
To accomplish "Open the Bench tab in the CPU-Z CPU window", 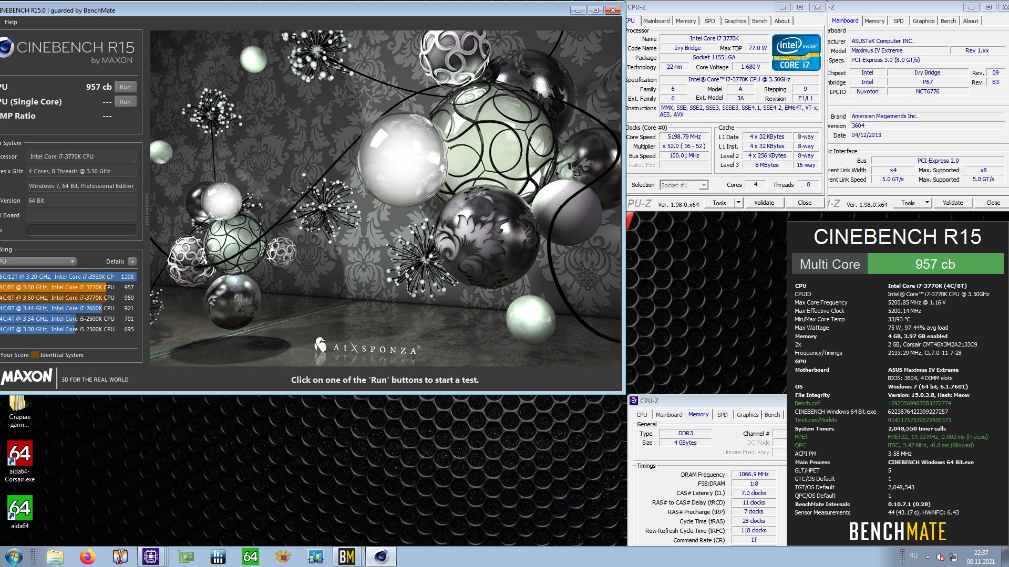I will click(x=760, y=21).
